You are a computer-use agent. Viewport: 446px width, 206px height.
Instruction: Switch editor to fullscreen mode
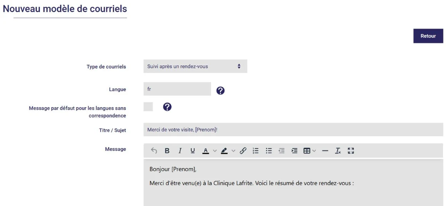point(351,151)
